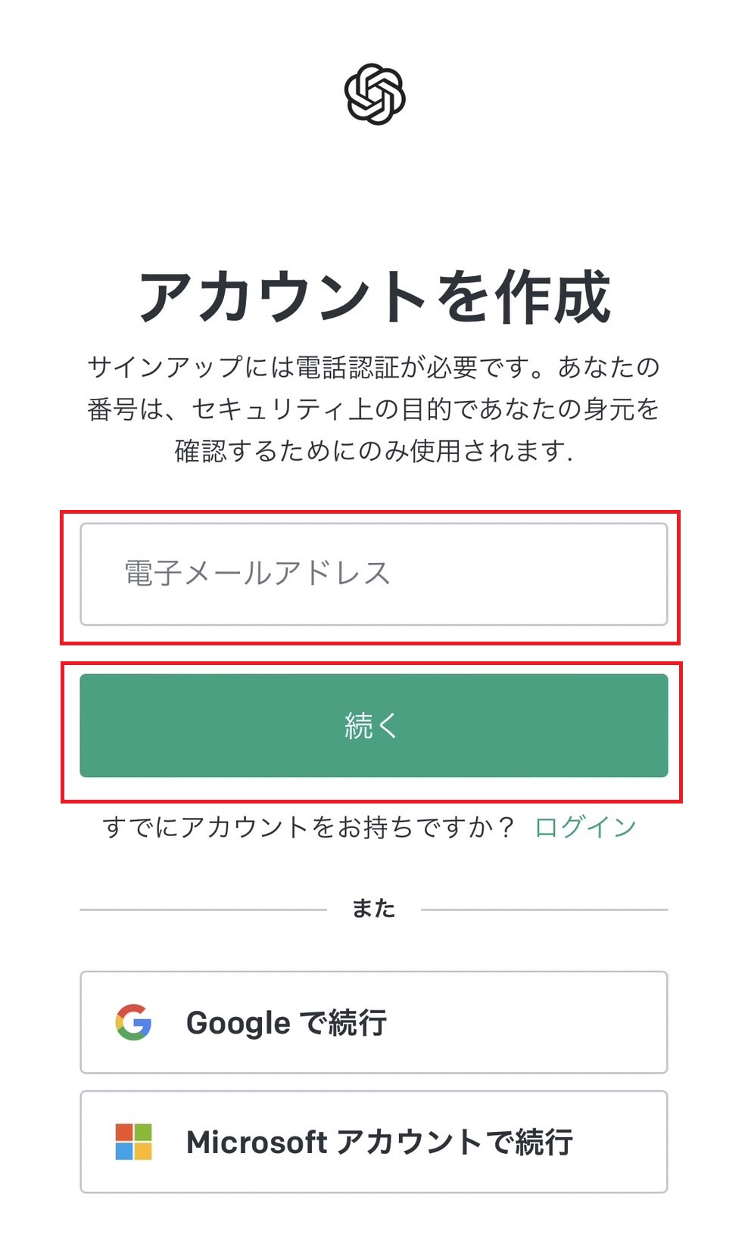Click the Microsoft four-square icon
The height and width of the screenshot is (1256, 748).
(135, 1143)
